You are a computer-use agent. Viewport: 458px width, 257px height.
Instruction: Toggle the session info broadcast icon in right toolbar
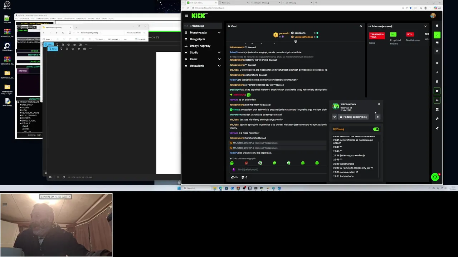pos(437,100)
